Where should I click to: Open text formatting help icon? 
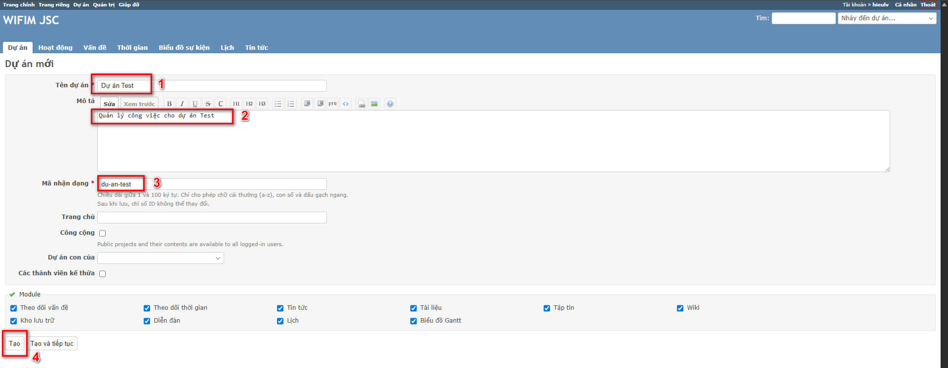(x=390, y=104)
